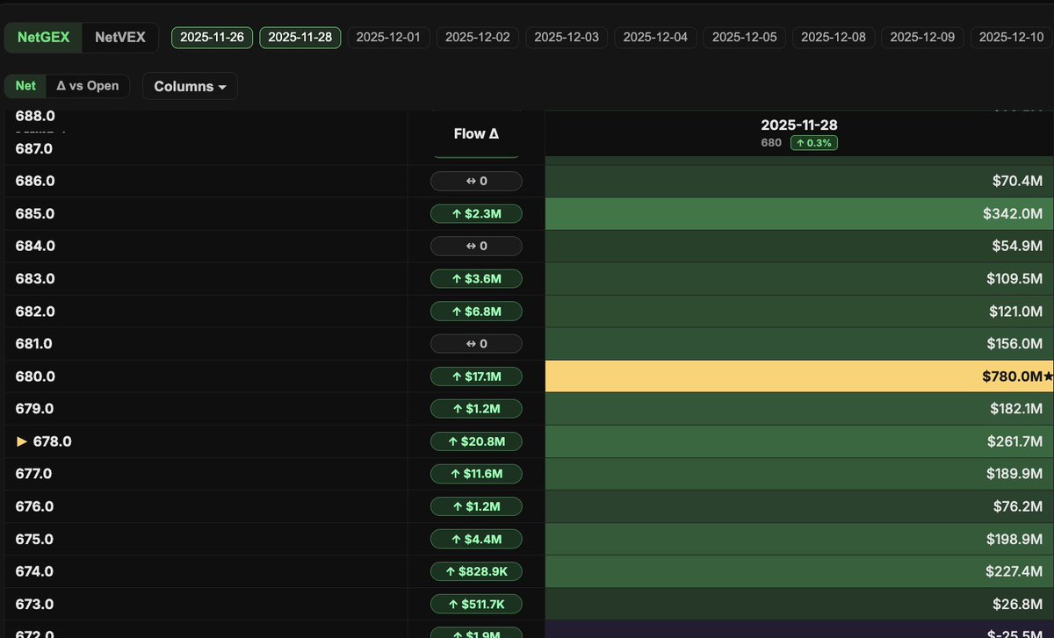The height and width of the screenshot is (638, 1054).
Task: Click the green up-arrow 0.3% badge
Action: (x=813, y=142)
